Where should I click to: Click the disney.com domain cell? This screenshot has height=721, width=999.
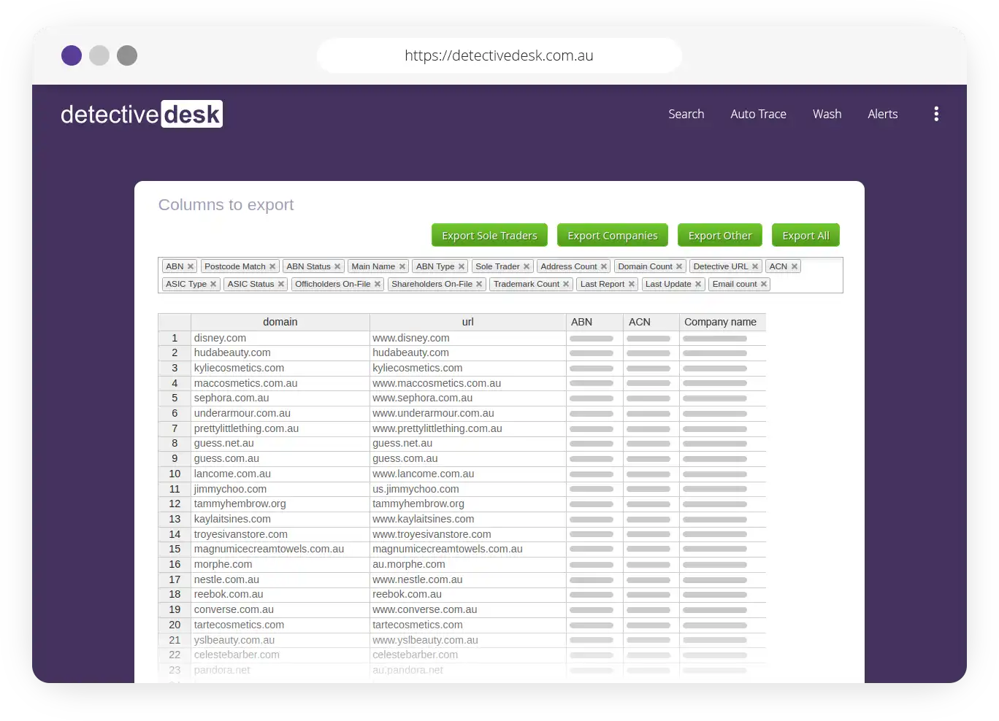pyautogui.click(x=280, y=338)
